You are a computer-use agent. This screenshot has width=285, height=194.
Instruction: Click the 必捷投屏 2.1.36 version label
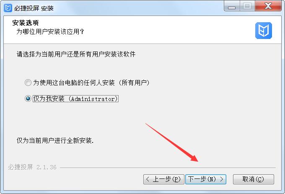32,167
